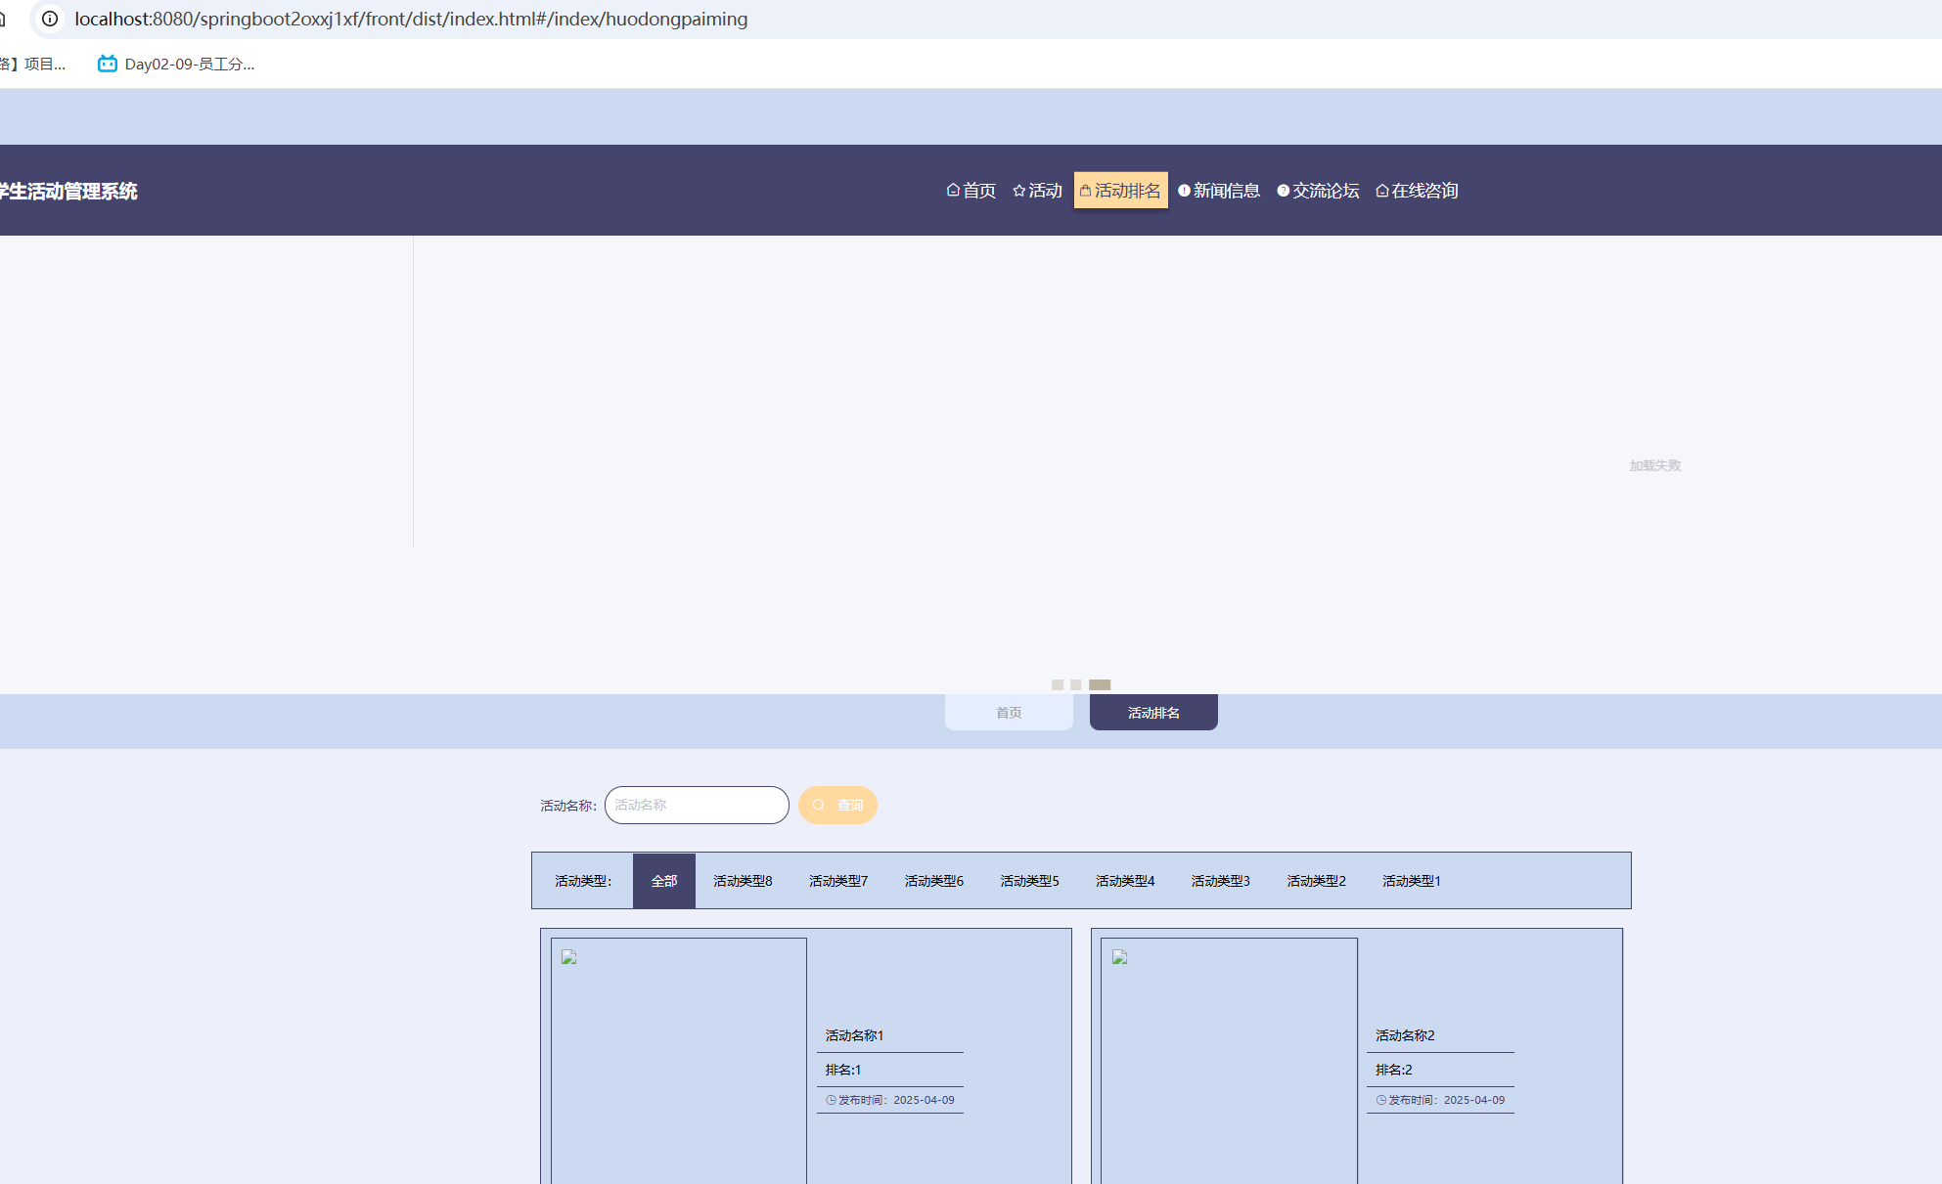Select the active third carousel indicator
This screenshot has width=1942, height=1184.
pos(1100,684)
